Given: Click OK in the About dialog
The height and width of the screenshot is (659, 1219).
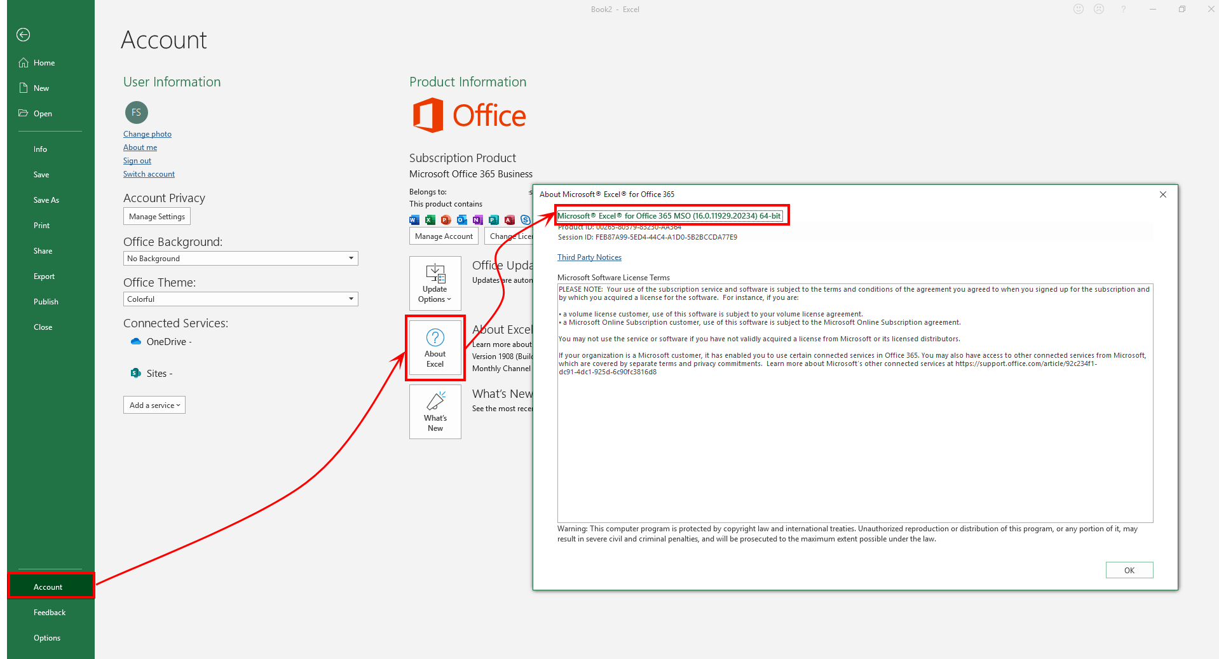Looking at the screenshot, I should click(1129, 570).
